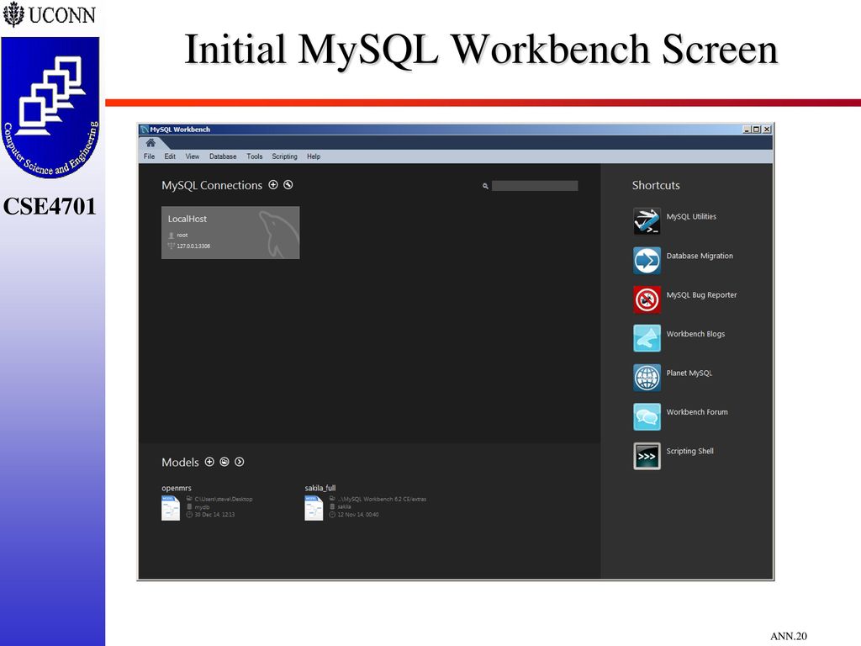Open the sakila_full model file icon
861x646 pixels.
tap(314, 508)
